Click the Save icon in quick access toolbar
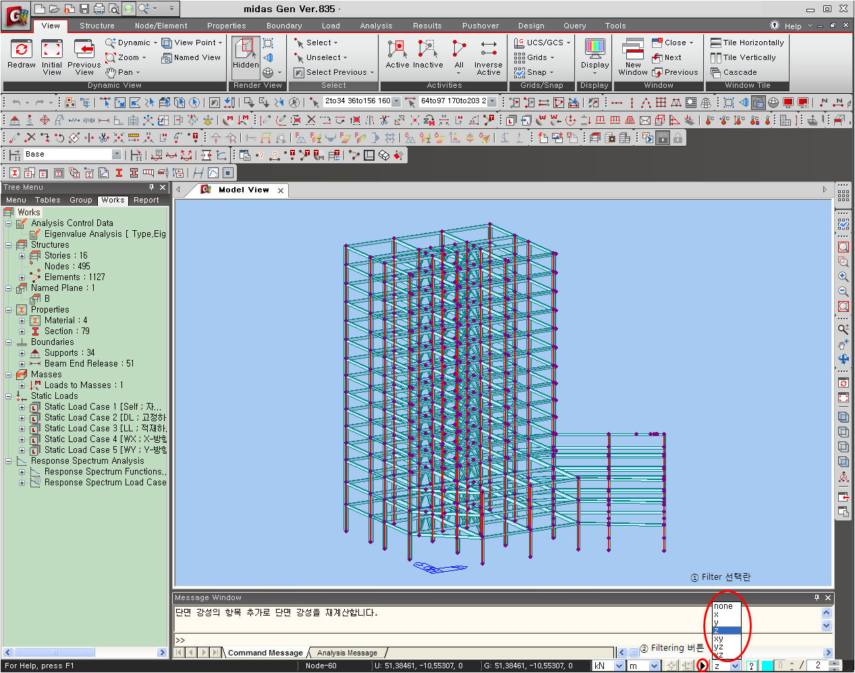 point(84,9)
